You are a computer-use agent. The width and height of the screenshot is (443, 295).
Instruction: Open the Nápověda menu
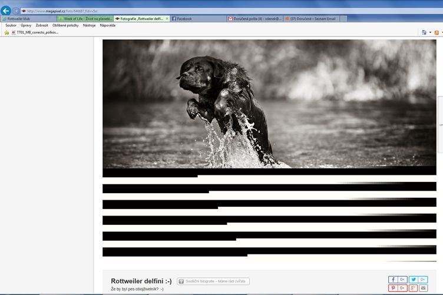pyautogui.click(x=108, y=25)
